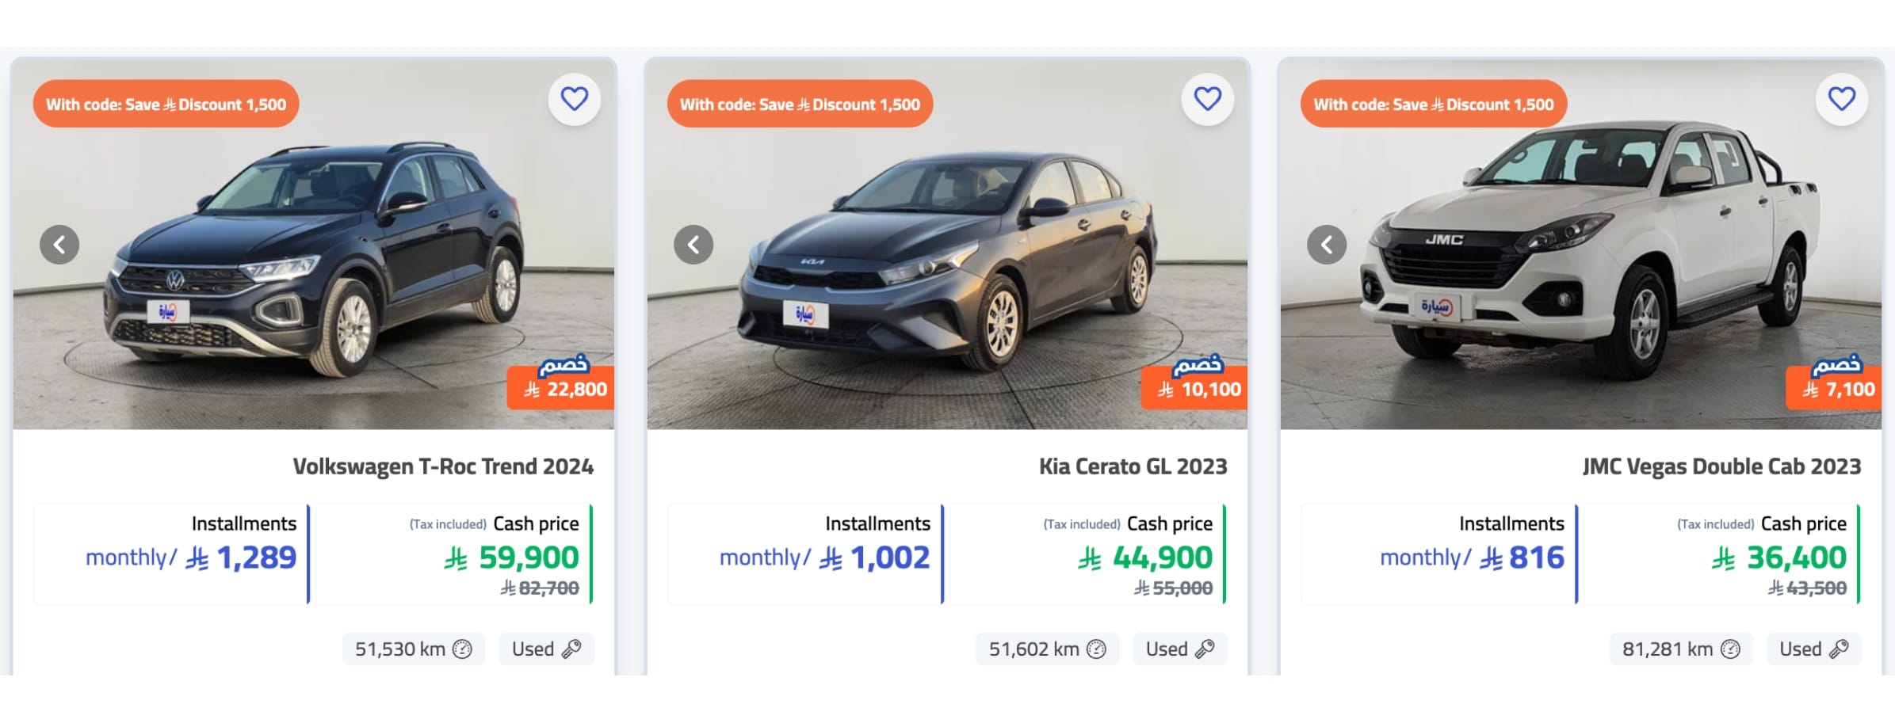This screenshot has height=723, width=1895.
Task: Open JMC Vegas Double Cab 2023 listing
Action: coord(1721,466)
